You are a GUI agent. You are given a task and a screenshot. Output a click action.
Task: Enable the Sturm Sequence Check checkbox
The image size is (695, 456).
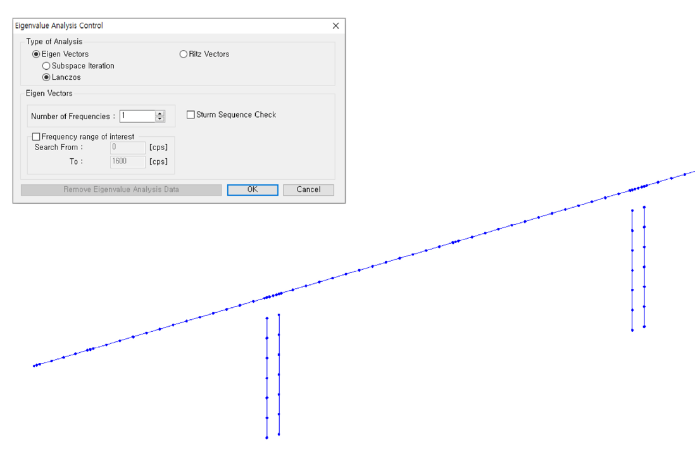click(x=191, y=115)
